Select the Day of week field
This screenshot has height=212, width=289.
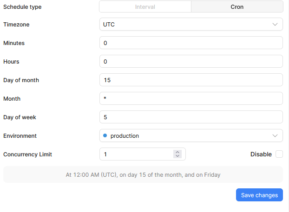[191, 117]
